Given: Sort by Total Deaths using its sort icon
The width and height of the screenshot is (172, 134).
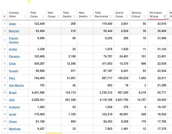Looking at the screenshot, I should (x=74, y=17).
